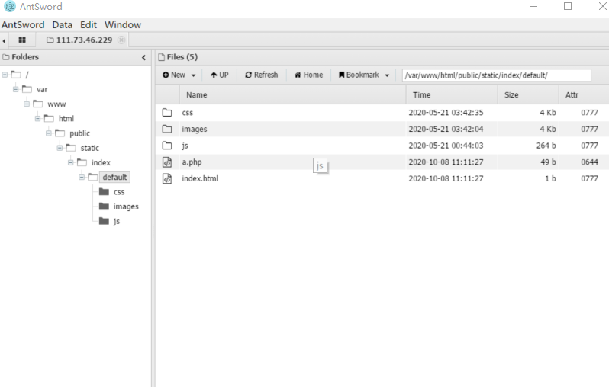Click the www folder icon in tree
609x387 pixels.
click(37, 104)
